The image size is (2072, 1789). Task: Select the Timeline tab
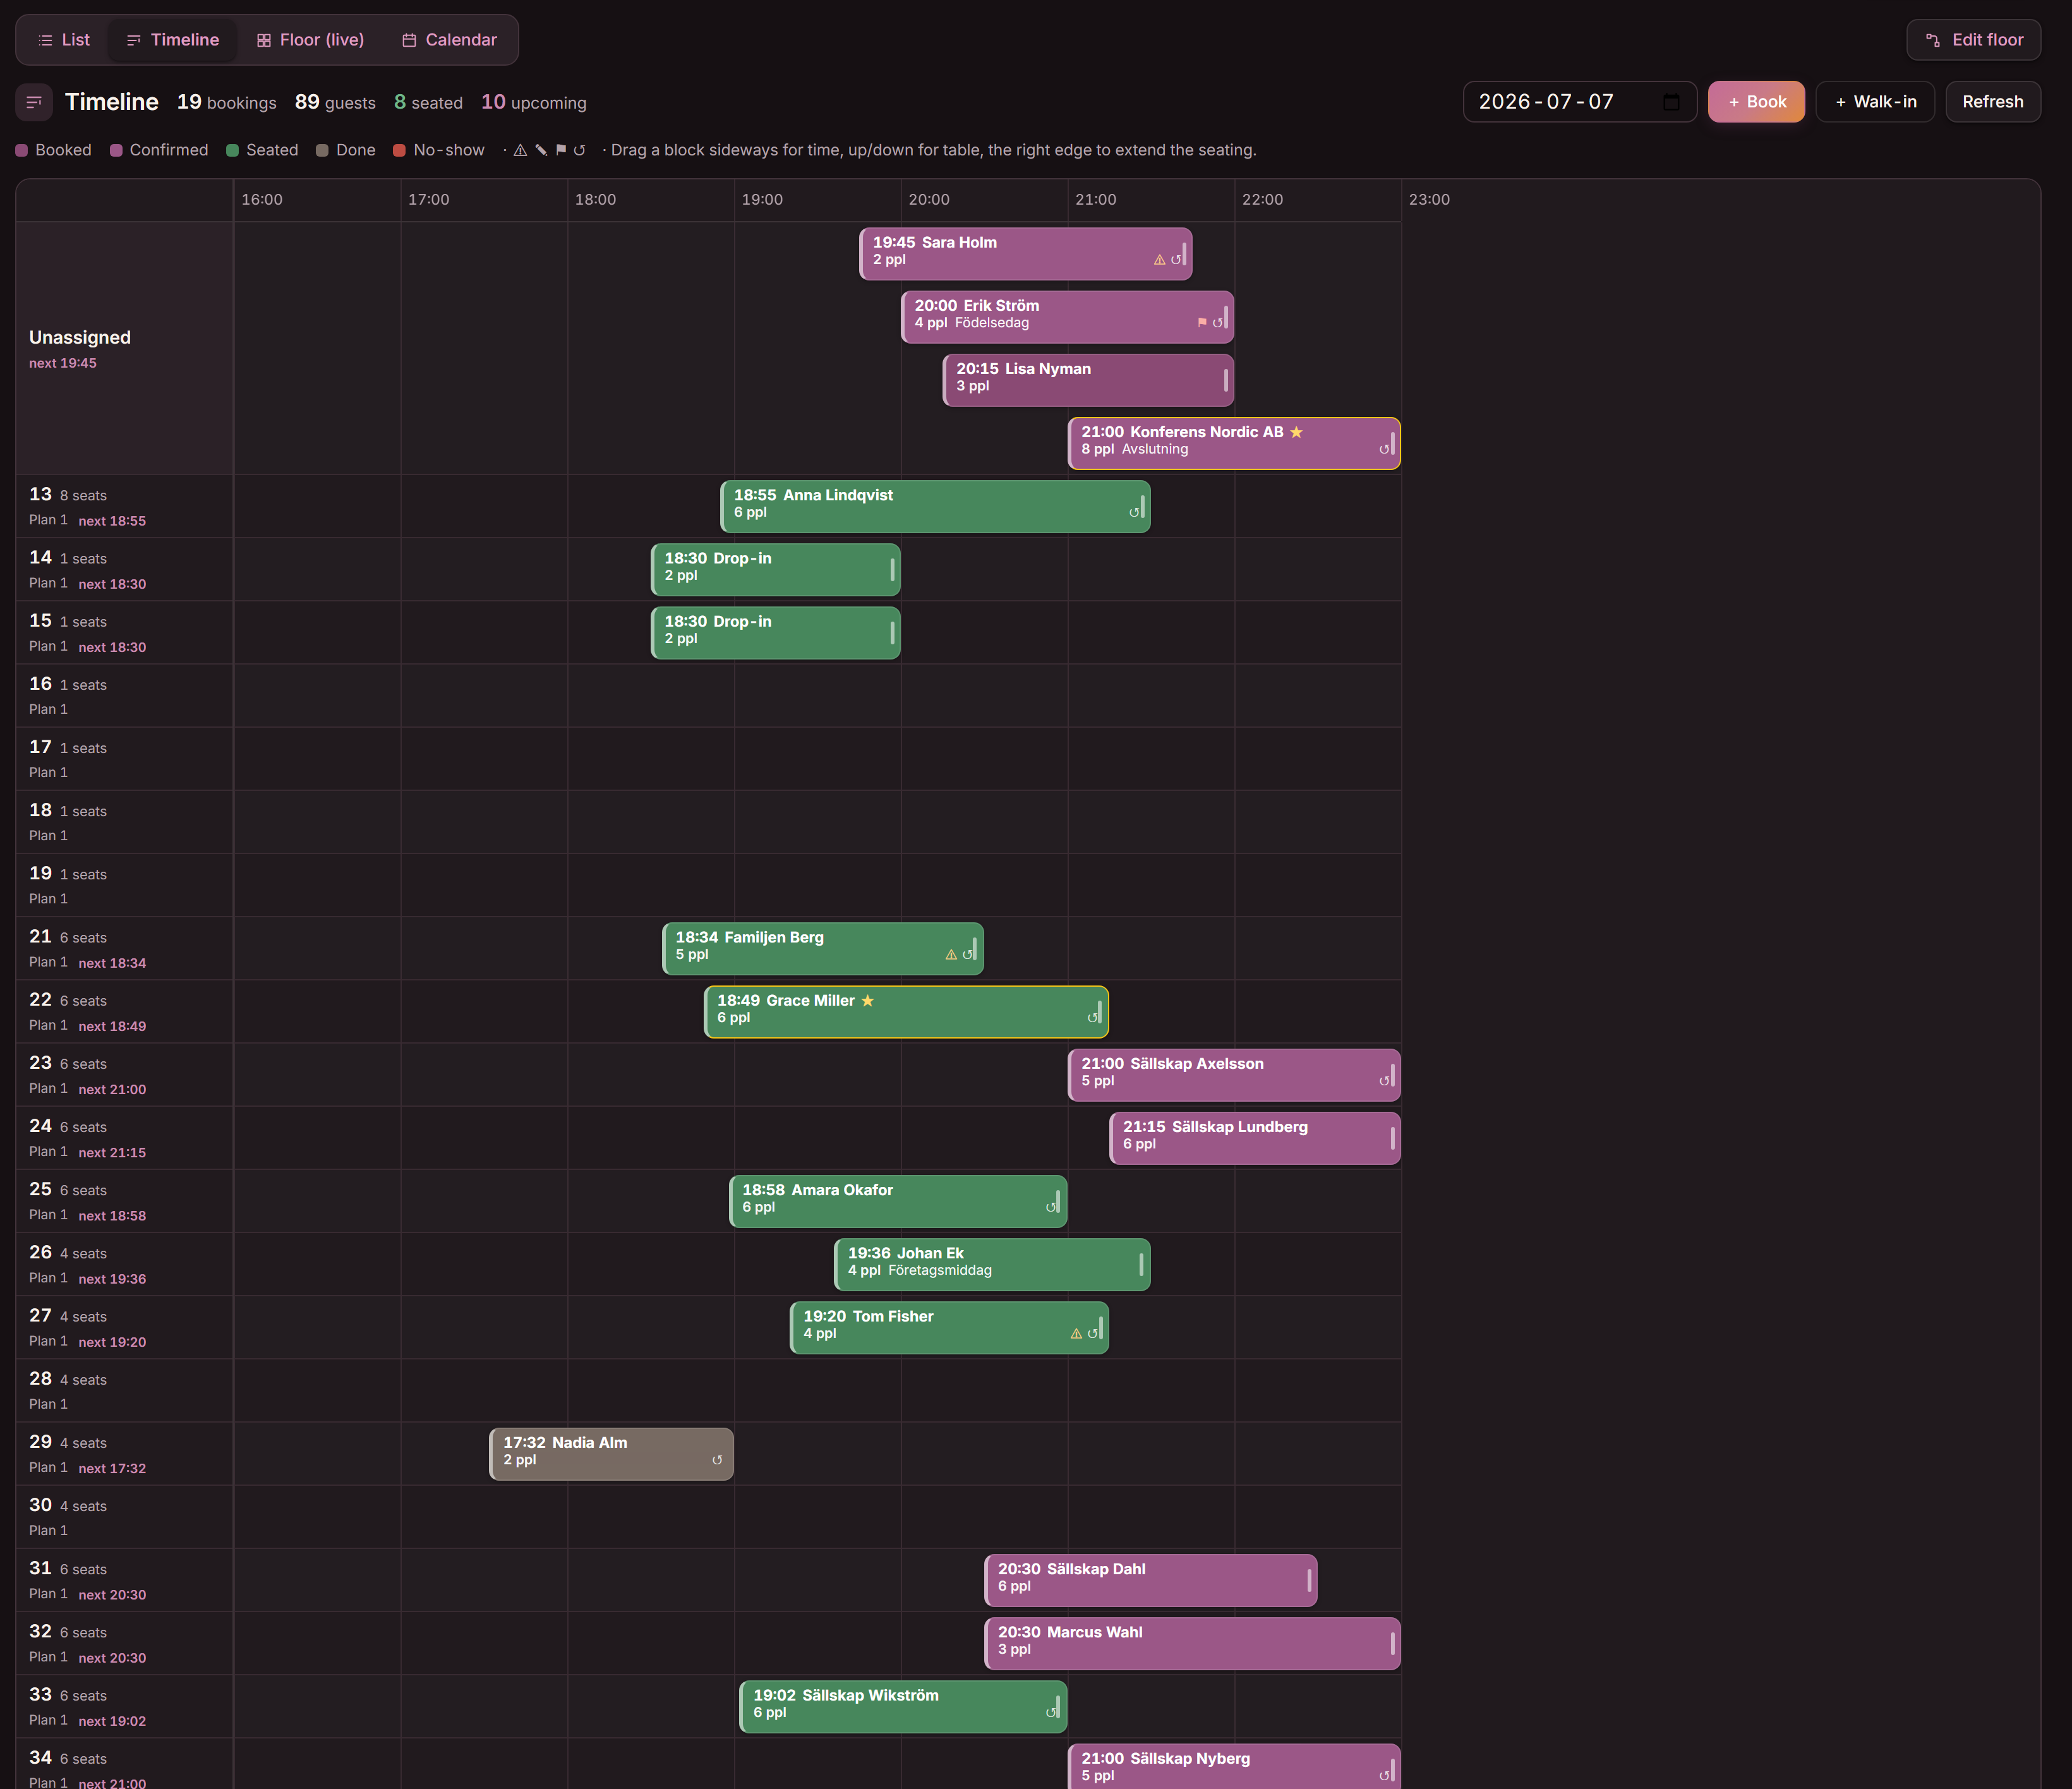(x=172, y=40)
